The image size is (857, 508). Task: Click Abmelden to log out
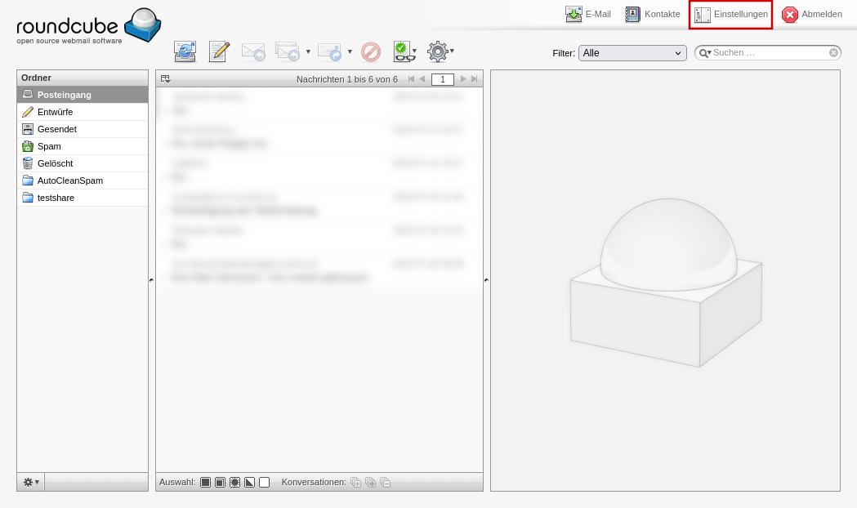812,14
